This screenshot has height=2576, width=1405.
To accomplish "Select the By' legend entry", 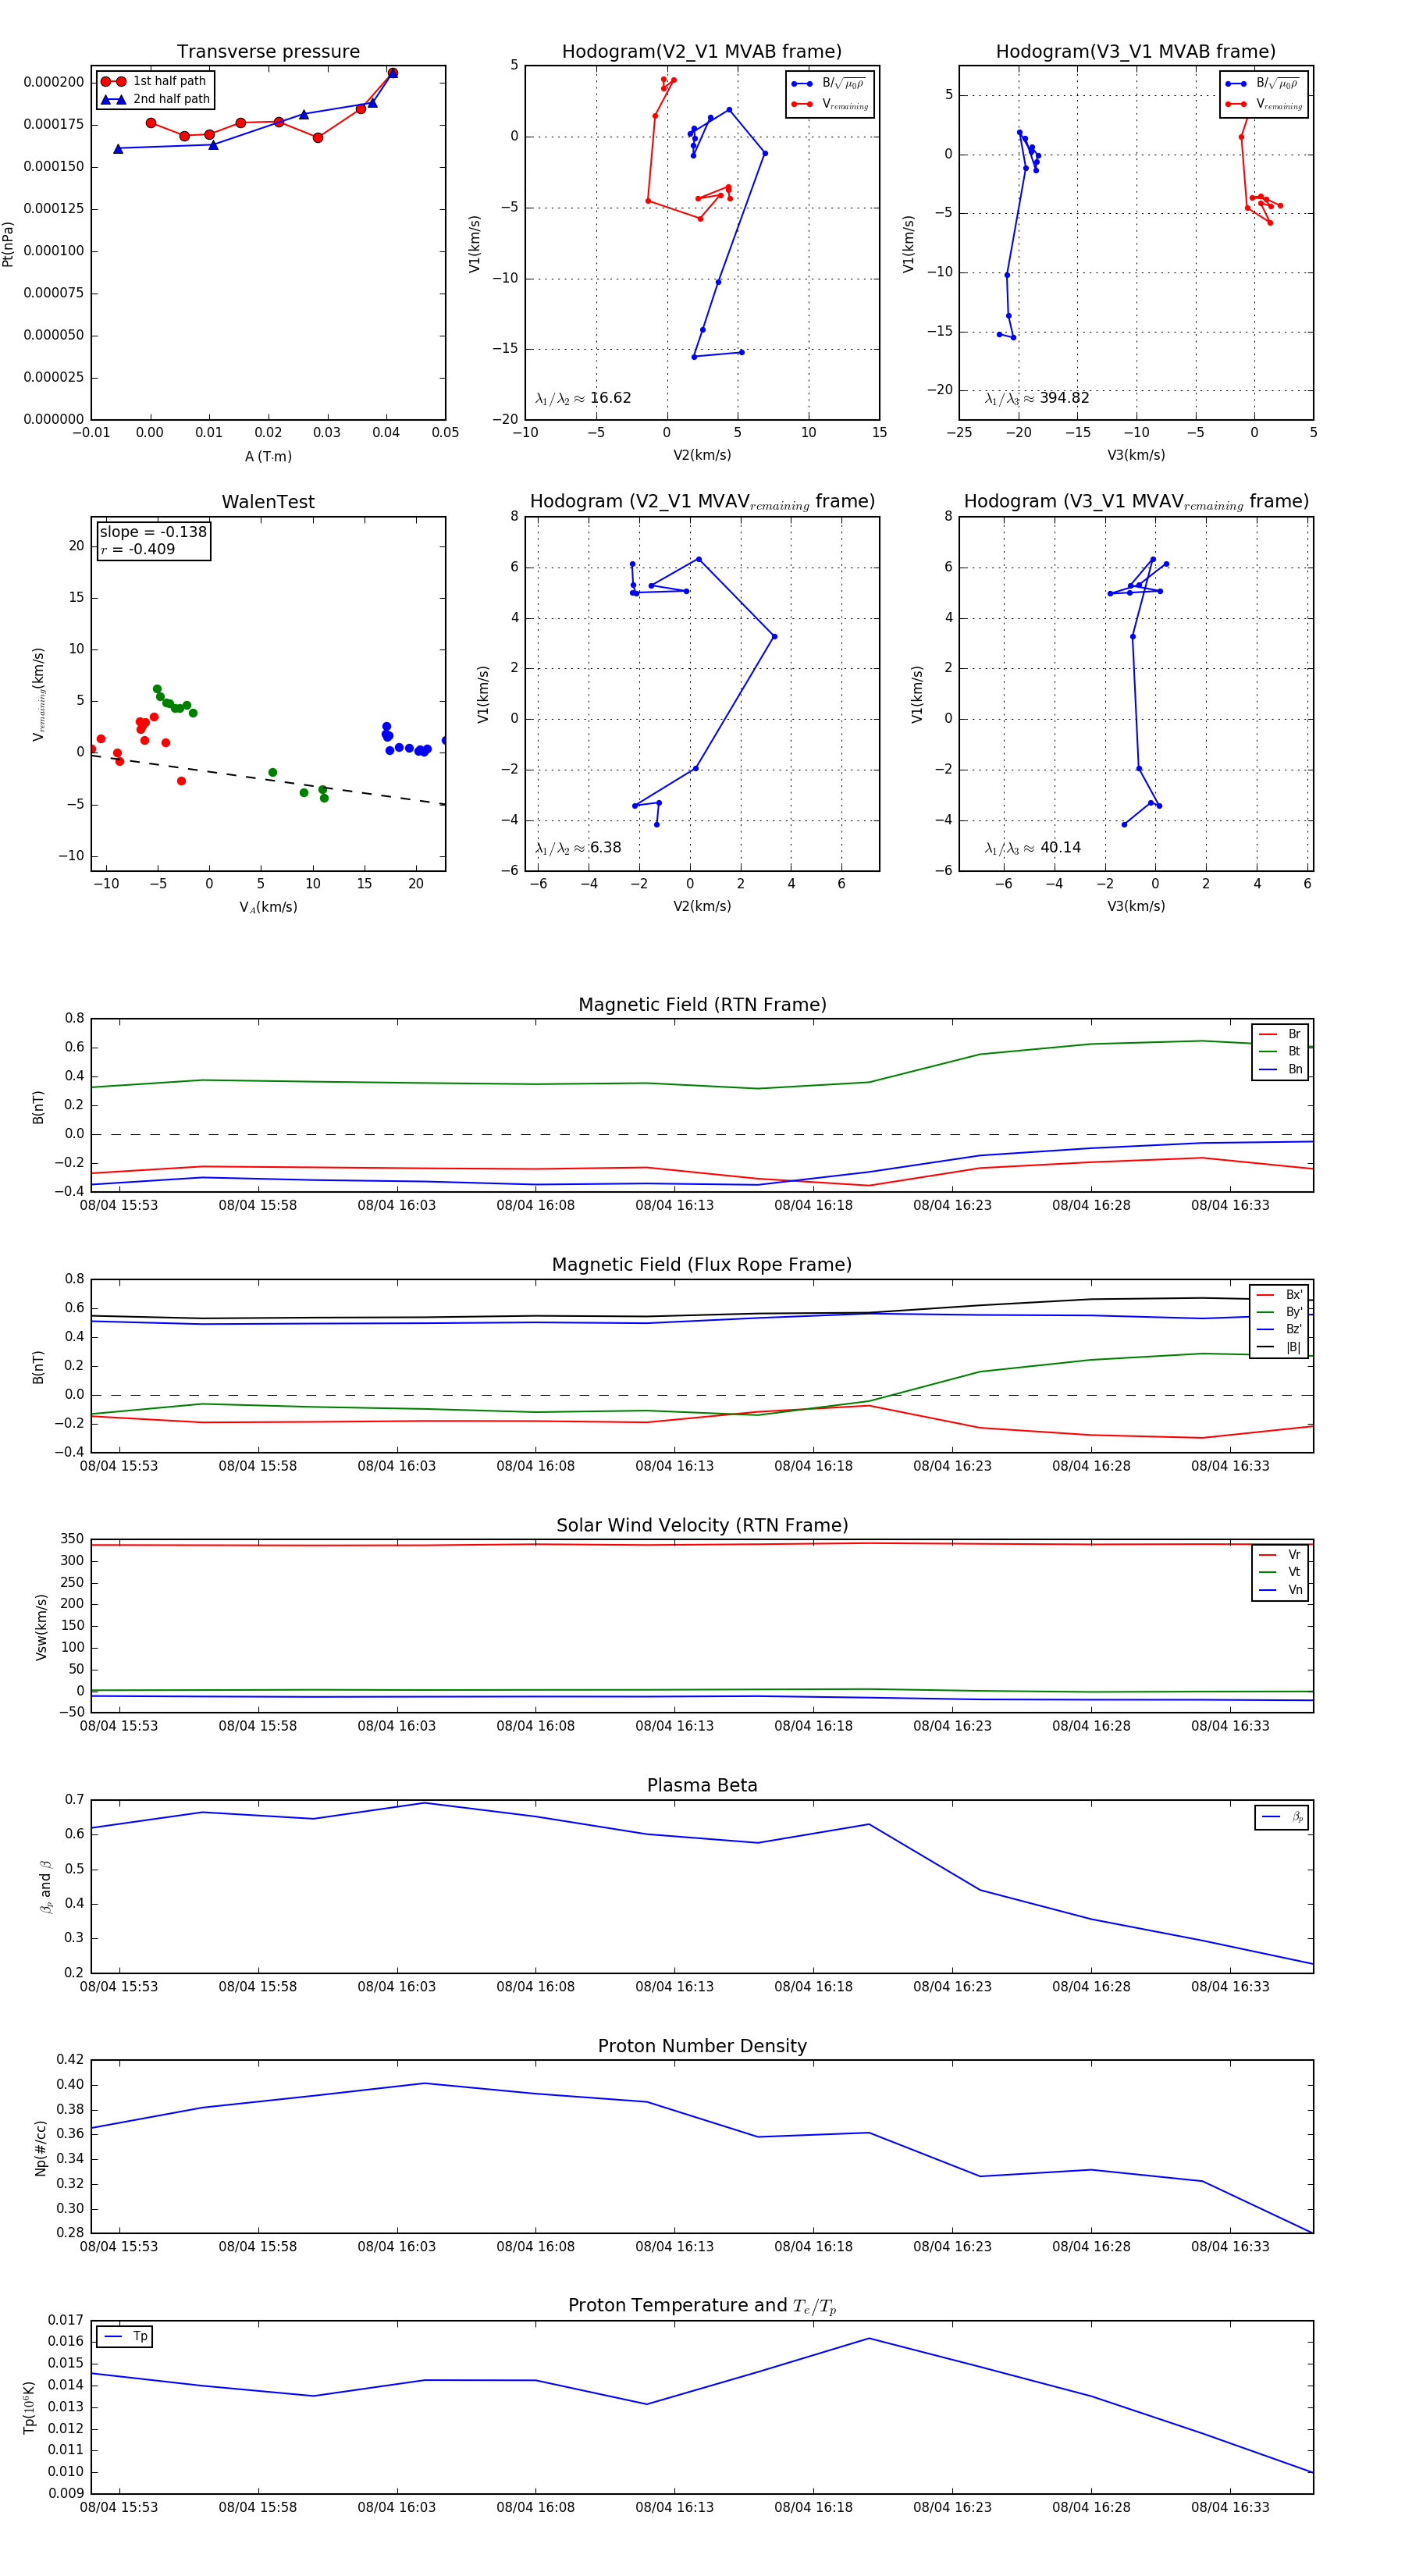I will click(1280, 1312).
